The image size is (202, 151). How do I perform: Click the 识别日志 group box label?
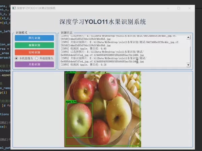click(67, 33)
